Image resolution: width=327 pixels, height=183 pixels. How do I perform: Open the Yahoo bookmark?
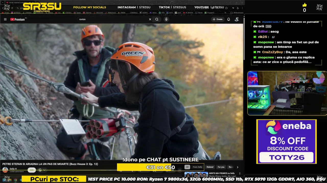tap(153, 13)
